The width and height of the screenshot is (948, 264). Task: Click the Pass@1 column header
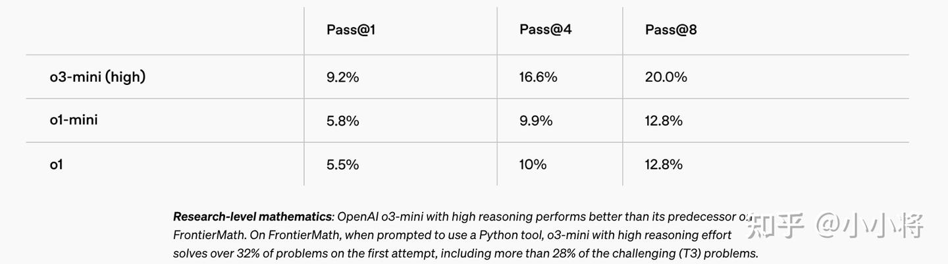click(350, 30)
